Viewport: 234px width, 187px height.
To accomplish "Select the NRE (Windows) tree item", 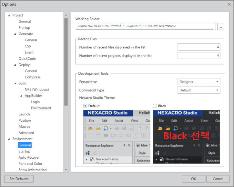I will coord(37,89).
